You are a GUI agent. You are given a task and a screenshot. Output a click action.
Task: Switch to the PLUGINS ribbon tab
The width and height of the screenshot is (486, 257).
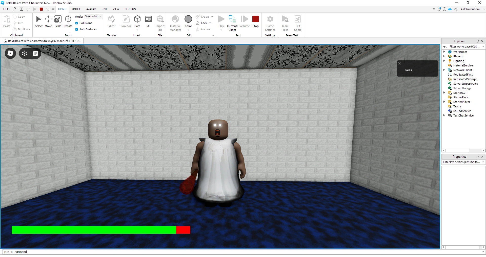[130, 9]
